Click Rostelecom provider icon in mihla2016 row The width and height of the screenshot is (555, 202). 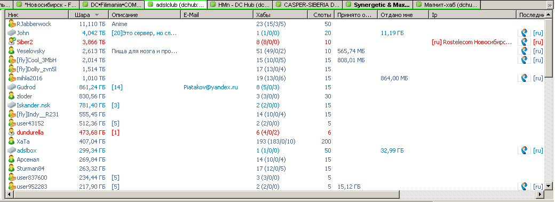pyautogui.click(x=524, y=78)
